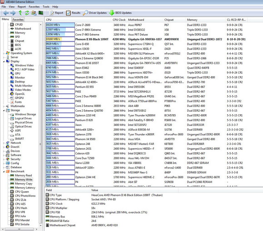This screenshot has width=263, height=231.
Task: Switch to the Favorites tab
Action: [18, 20]
